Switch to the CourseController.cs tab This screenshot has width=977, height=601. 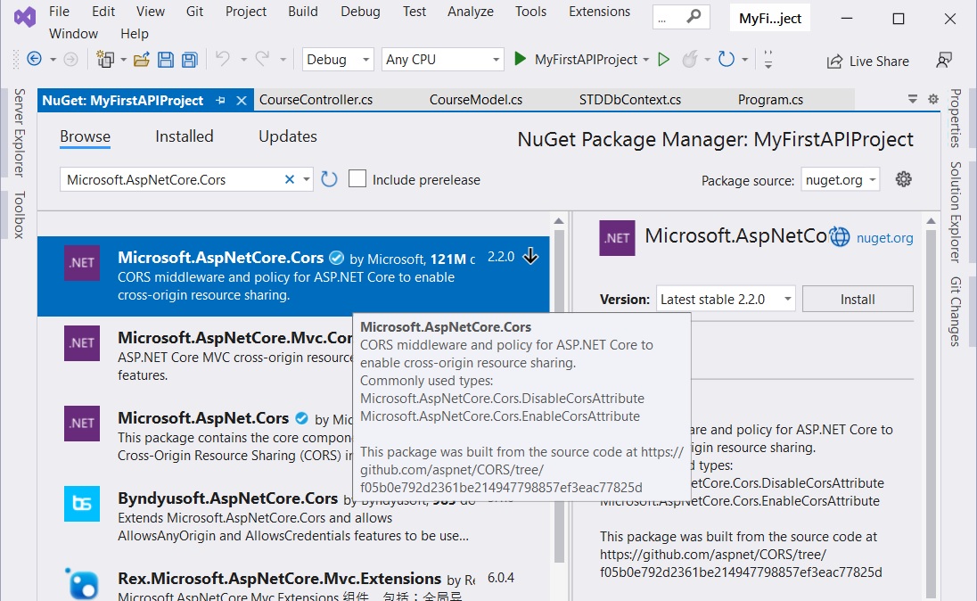[x=316, y=100]
